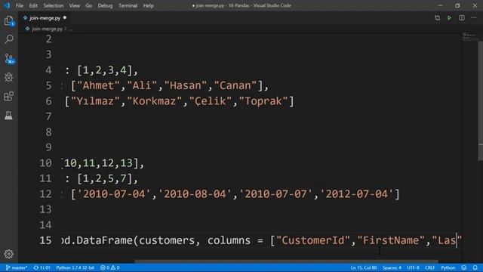Open changes compare icon in editor toolbar
The image size is (483, 272).
click(438, 18)
